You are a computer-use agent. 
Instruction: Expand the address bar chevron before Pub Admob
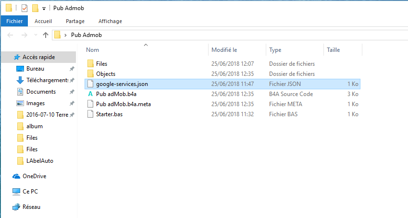click(65, 35)
